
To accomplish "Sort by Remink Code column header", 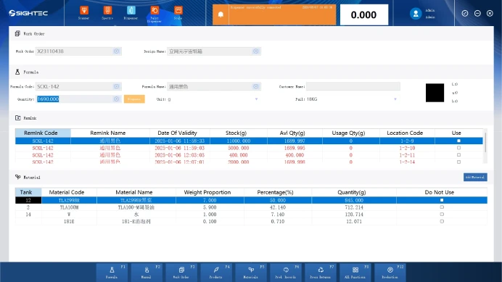I will pyautogui.click(x=43, y=133).
